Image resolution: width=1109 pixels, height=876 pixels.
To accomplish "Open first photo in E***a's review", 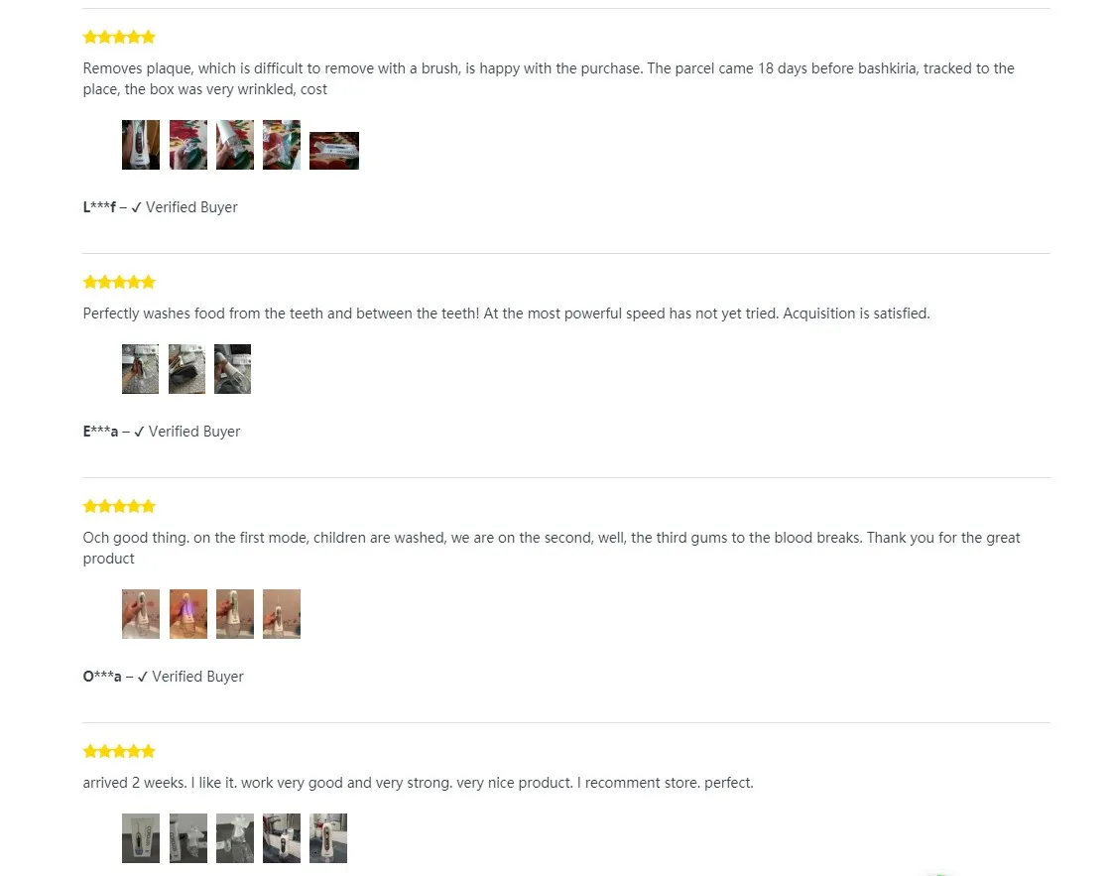I will [140, 369].
